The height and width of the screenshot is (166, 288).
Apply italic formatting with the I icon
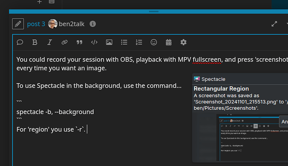[50, 42]
